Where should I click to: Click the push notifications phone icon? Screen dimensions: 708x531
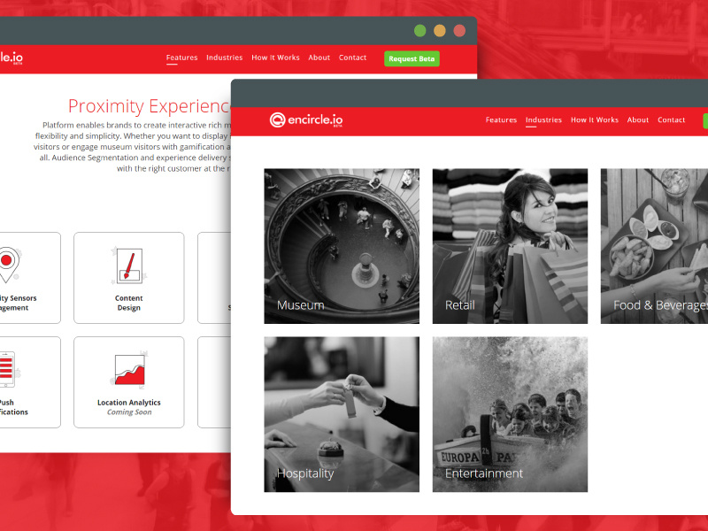point(8,369)
